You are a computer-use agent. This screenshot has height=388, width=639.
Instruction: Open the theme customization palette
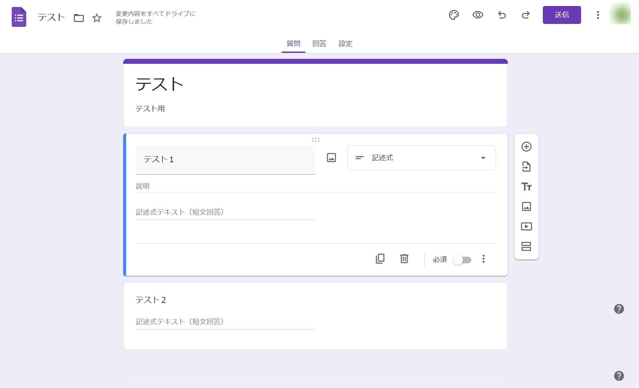tap(454, 15)
